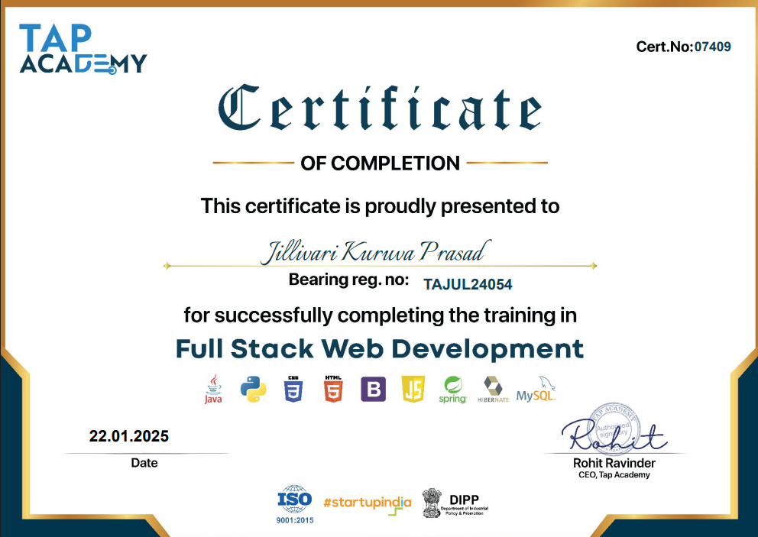
Task: Click the JavaScript logo icon
Action: click(x=411, y=390)
